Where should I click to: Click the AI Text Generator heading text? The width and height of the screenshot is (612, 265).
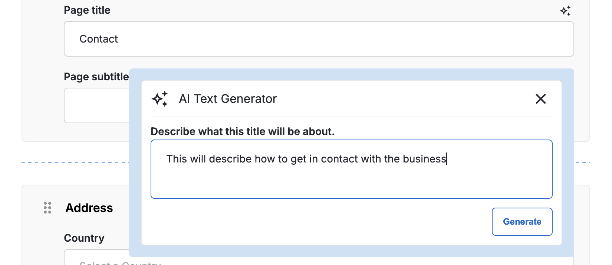(x=228, y=99)
